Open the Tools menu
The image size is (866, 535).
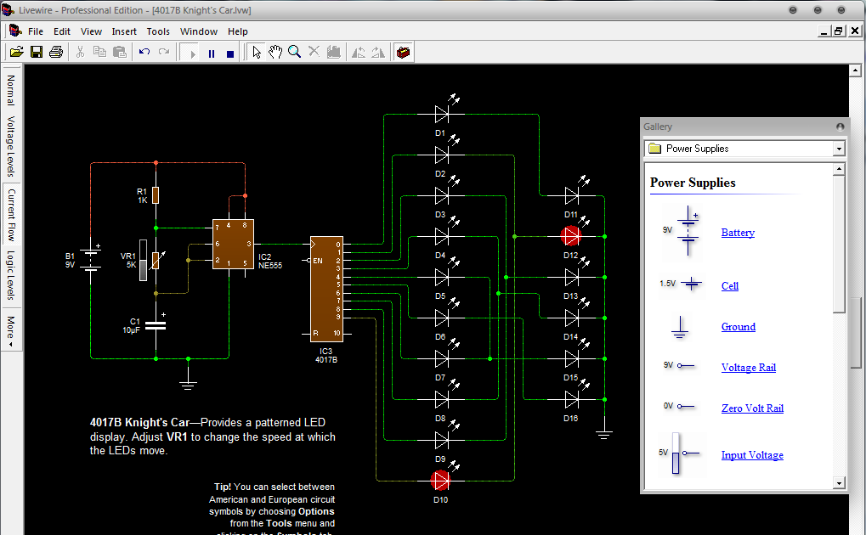158,31
